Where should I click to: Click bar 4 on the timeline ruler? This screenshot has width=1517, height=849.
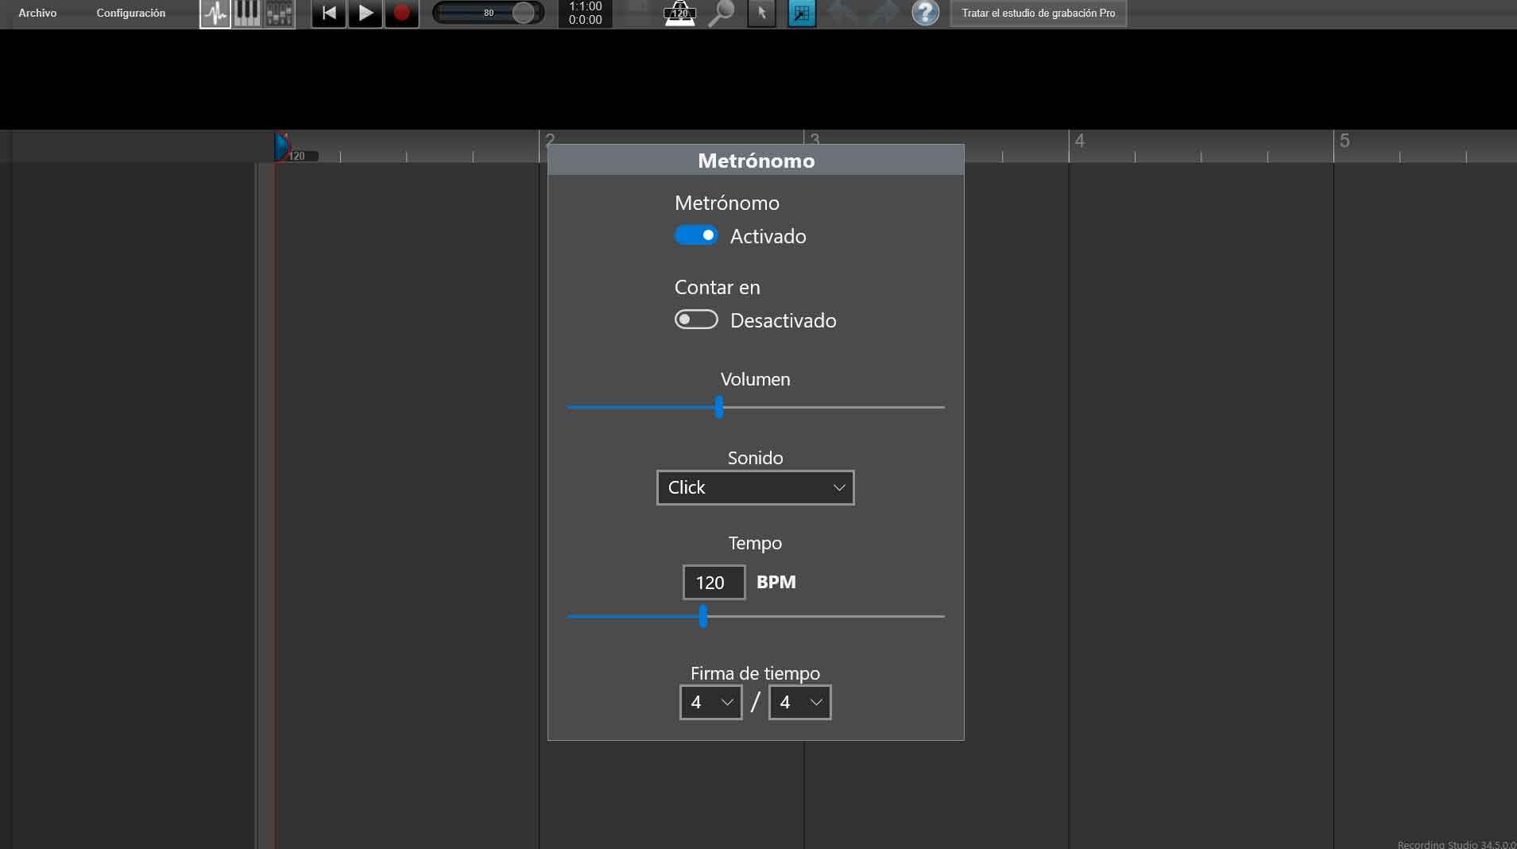coord(1080,141)
